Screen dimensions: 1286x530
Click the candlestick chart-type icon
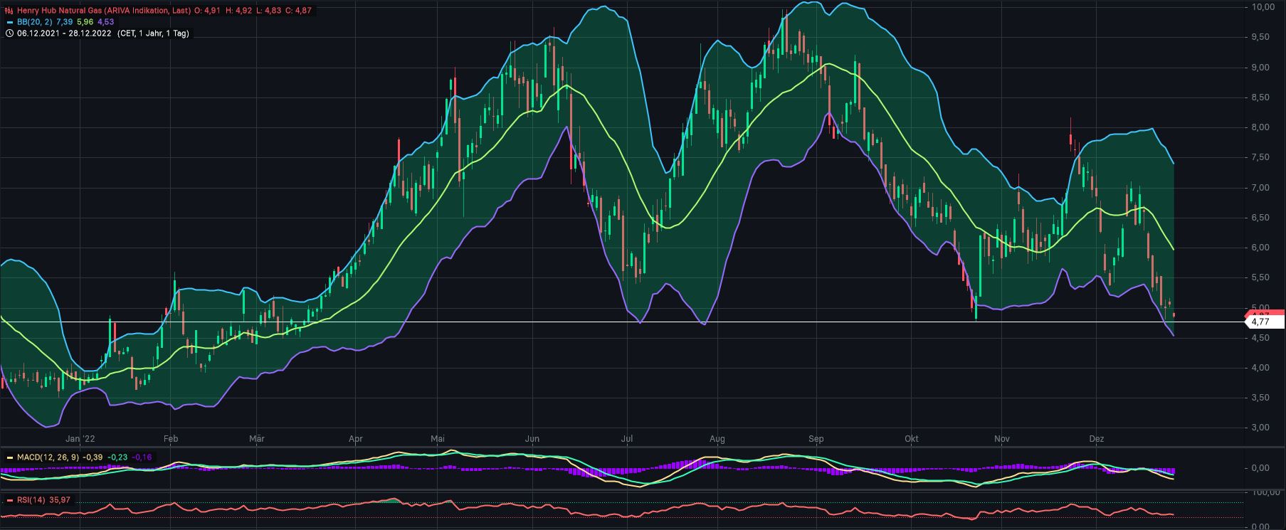(x=9, y=11)
